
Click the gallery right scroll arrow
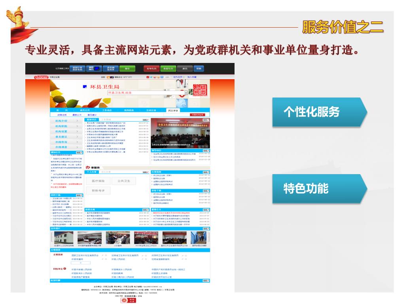(x=208, y=237)
